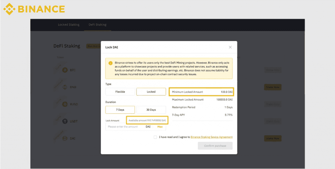Screen dimensions: 335x169
Task: Click the Binance logo
Action: [34, 9]
